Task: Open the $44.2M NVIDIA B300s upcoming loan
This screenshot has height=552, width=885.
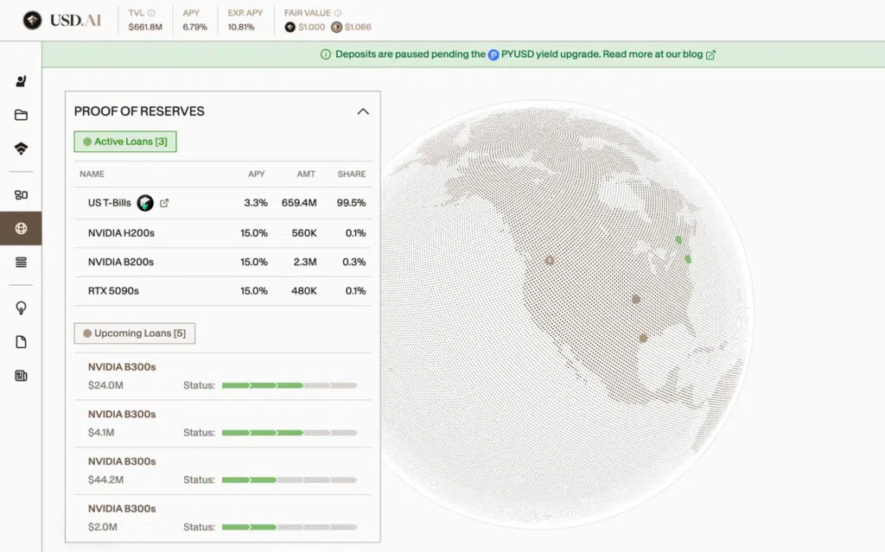Action: click(223, 471)
